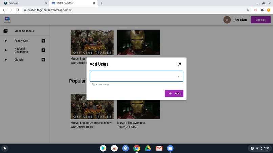Viewport: 273px width, 153px height.
Task: Open the orange browser alert icon
Action: (269, 10)
